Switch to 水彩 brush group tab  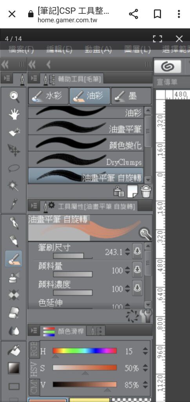pos(48,96)
